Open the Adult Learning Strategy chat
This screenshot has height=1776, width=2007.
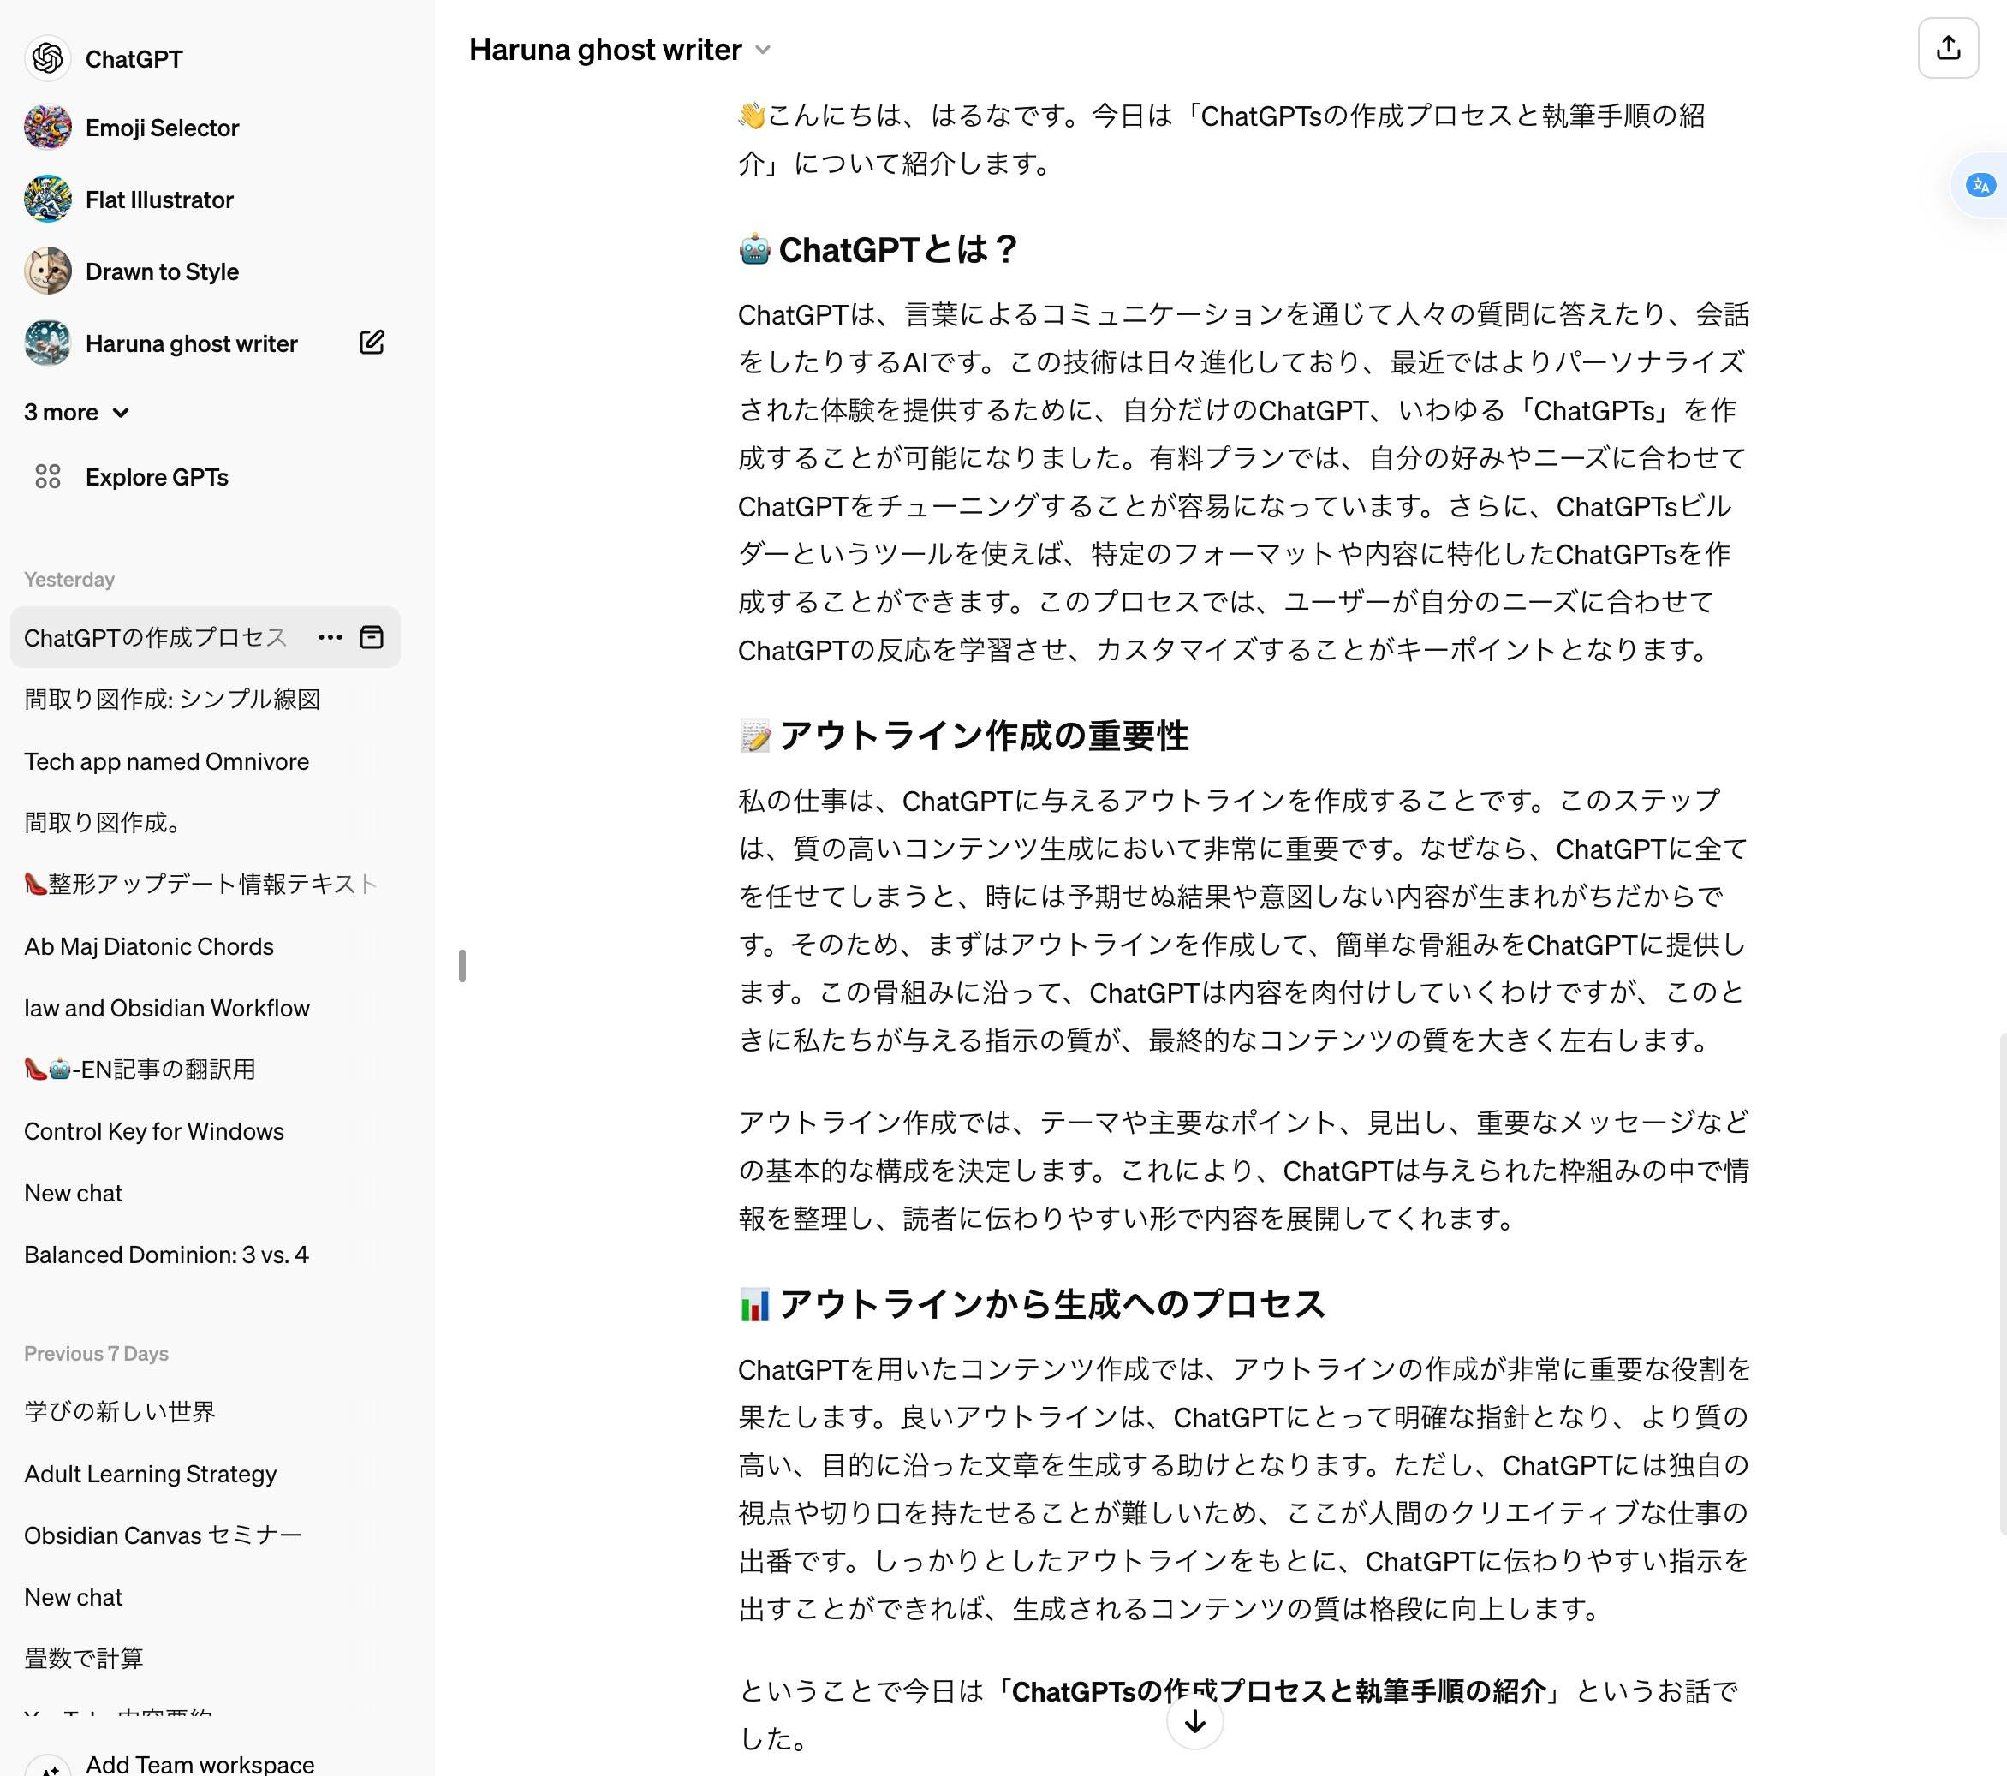point(150,1474)
